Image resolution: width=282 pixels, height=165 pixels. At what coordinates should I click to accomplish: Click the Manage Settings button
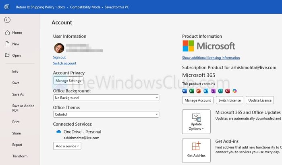click(x=68, y=81)
